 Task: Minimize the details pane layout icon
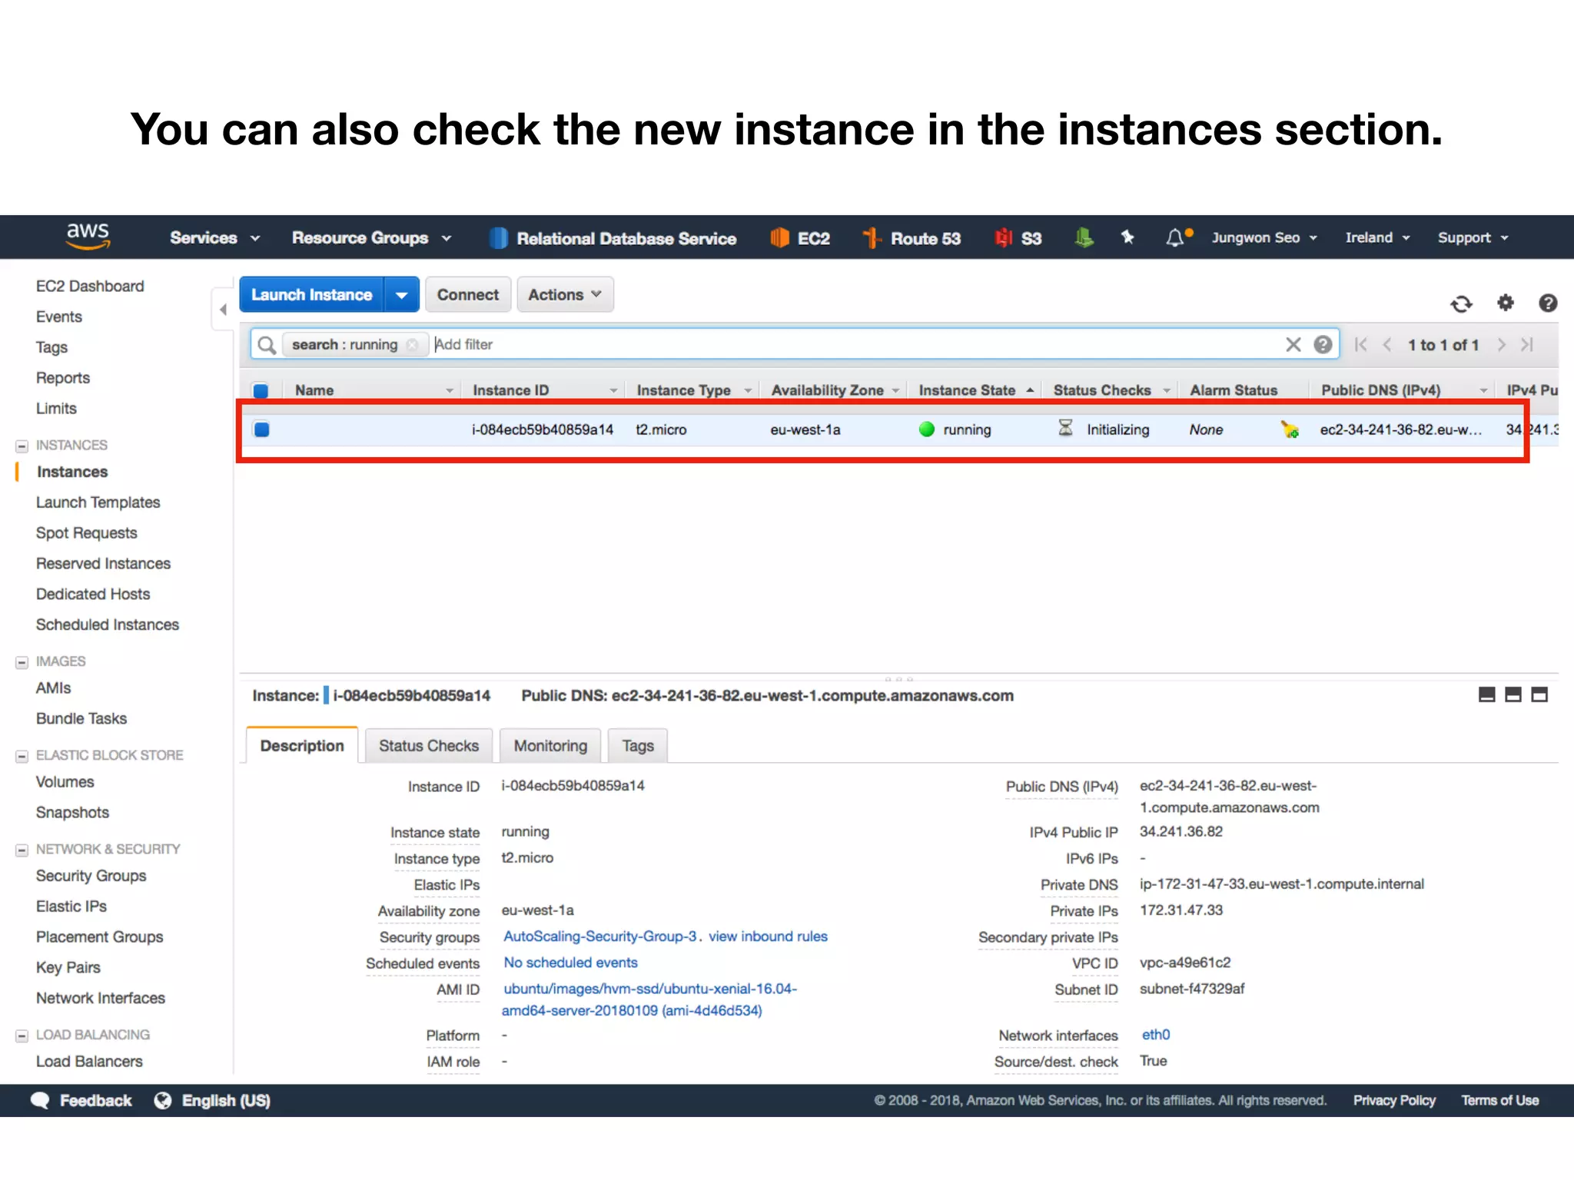(x=1487, y=695)
